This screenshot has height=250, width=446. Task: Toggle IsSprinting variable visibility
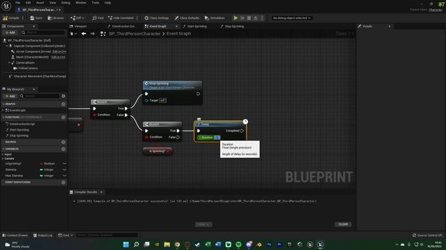click(x=64, y=164)
